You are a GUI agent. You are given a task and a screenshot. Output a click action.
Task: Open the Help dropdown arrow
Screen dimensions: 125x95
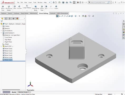[117, 2]
